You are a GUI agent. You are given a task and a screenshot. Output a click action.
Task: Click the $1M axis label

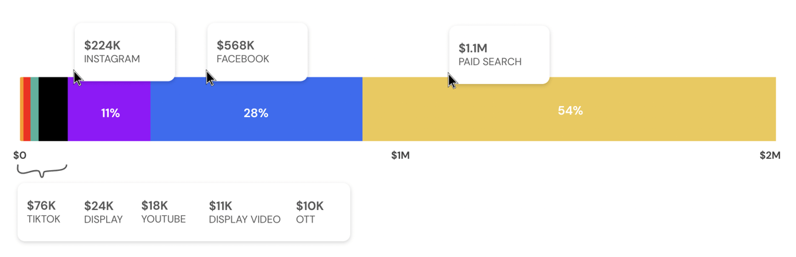400,156
